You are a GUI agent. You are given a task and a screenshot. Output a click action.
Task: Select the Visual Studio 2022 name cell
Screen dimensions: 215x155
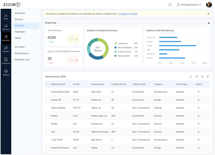pos(60,92)
